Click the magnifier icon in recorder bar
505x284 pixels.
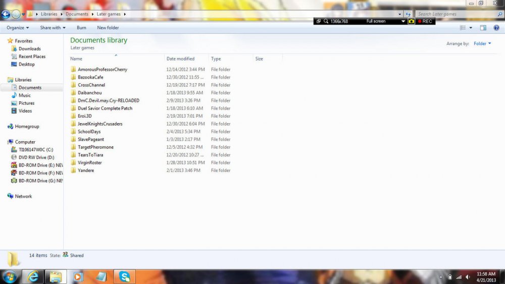pyautogui.click(x=326, y=21)
